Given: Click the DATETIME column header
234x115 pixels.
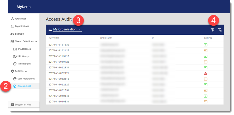Looking at the screenshot, I should coord(55,38).
